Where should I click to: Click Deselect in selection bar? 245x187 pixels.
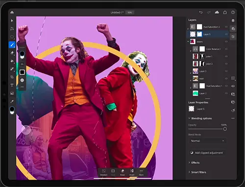103,172
